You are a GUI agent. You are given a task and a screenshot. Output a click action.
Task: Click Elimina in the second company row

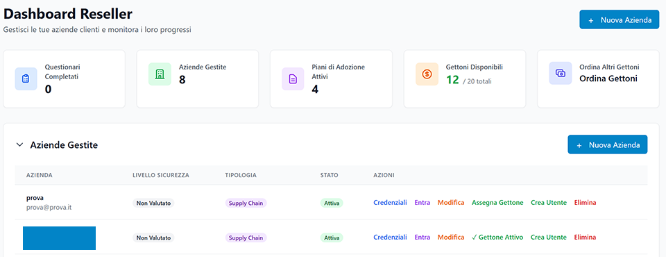586,238
